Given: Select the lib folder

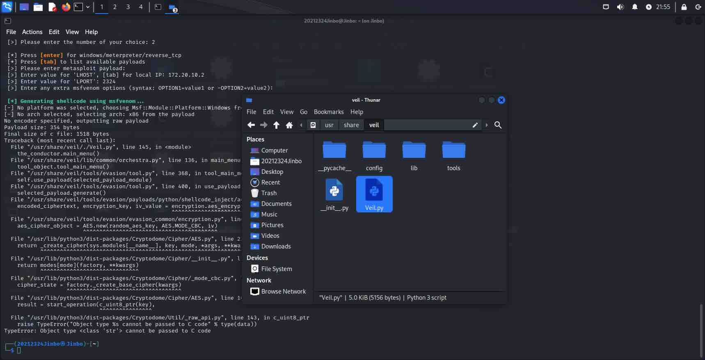Looking at the screenshot, I should (414, 156).
